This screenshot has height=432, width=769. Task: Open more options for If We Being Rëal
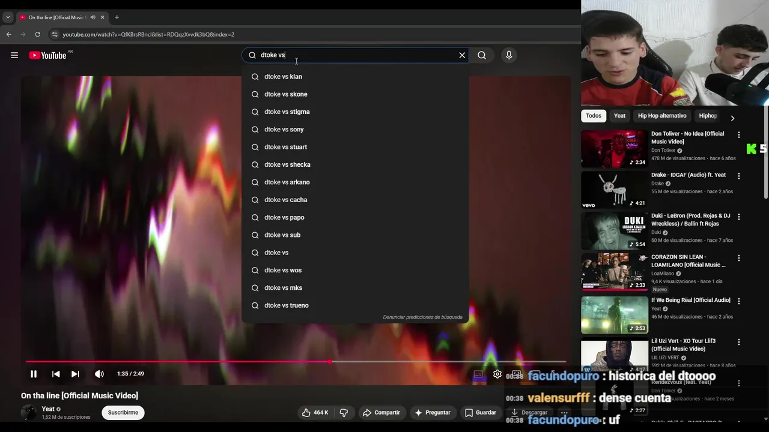click(739, 301)
